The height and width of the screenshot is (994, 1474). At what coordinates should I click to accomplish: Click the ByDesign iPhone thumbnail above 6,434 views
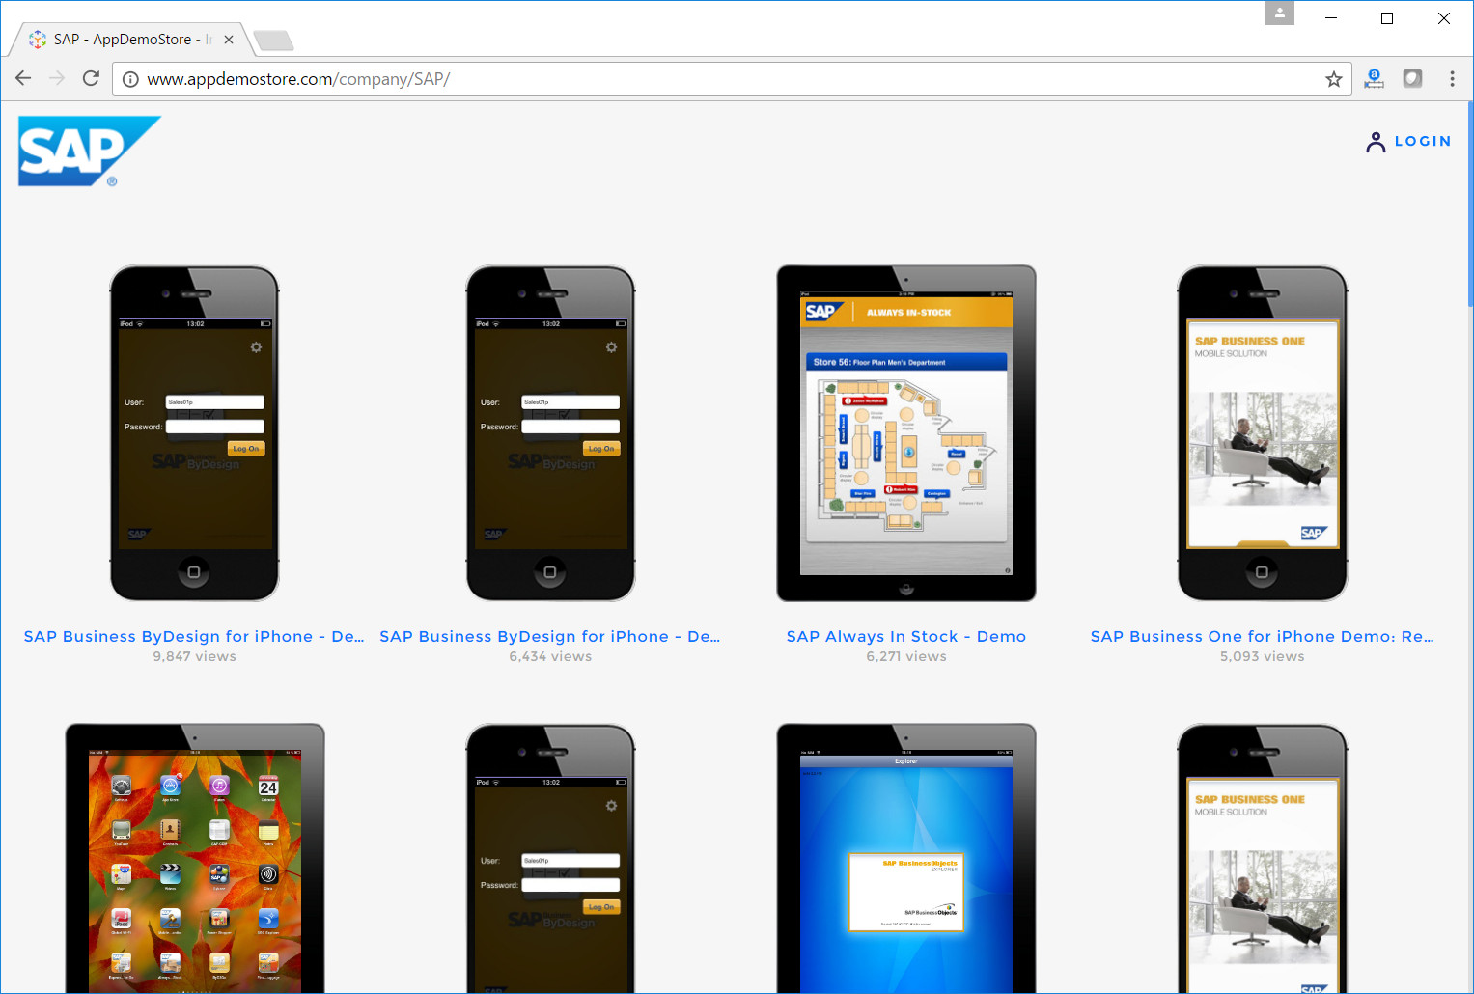(550, 433)
